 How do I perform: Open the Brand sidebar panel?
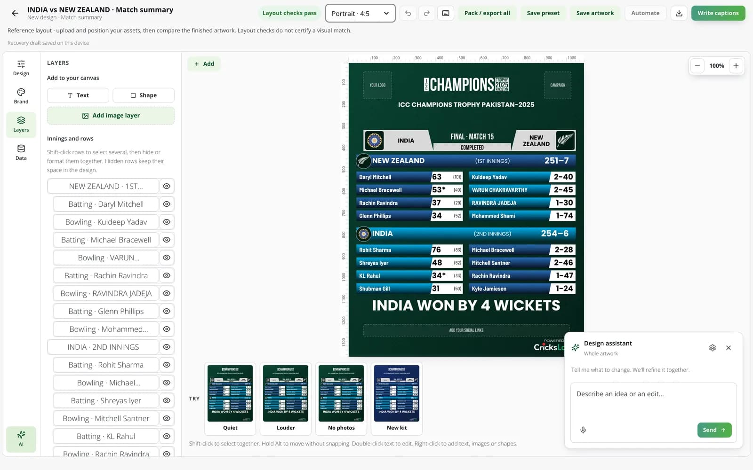pyautogui.click(x=21, y=96)
